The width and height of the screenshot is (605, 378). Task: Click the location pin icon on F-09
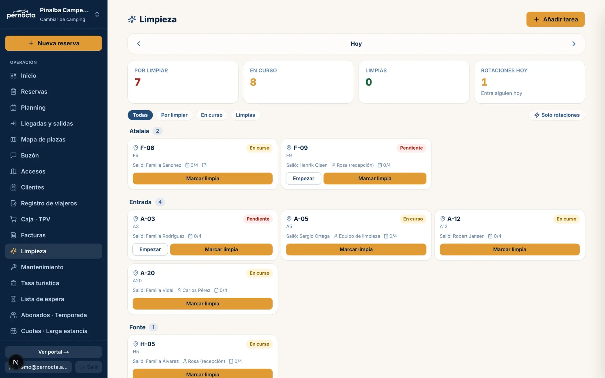click(289, 148)
